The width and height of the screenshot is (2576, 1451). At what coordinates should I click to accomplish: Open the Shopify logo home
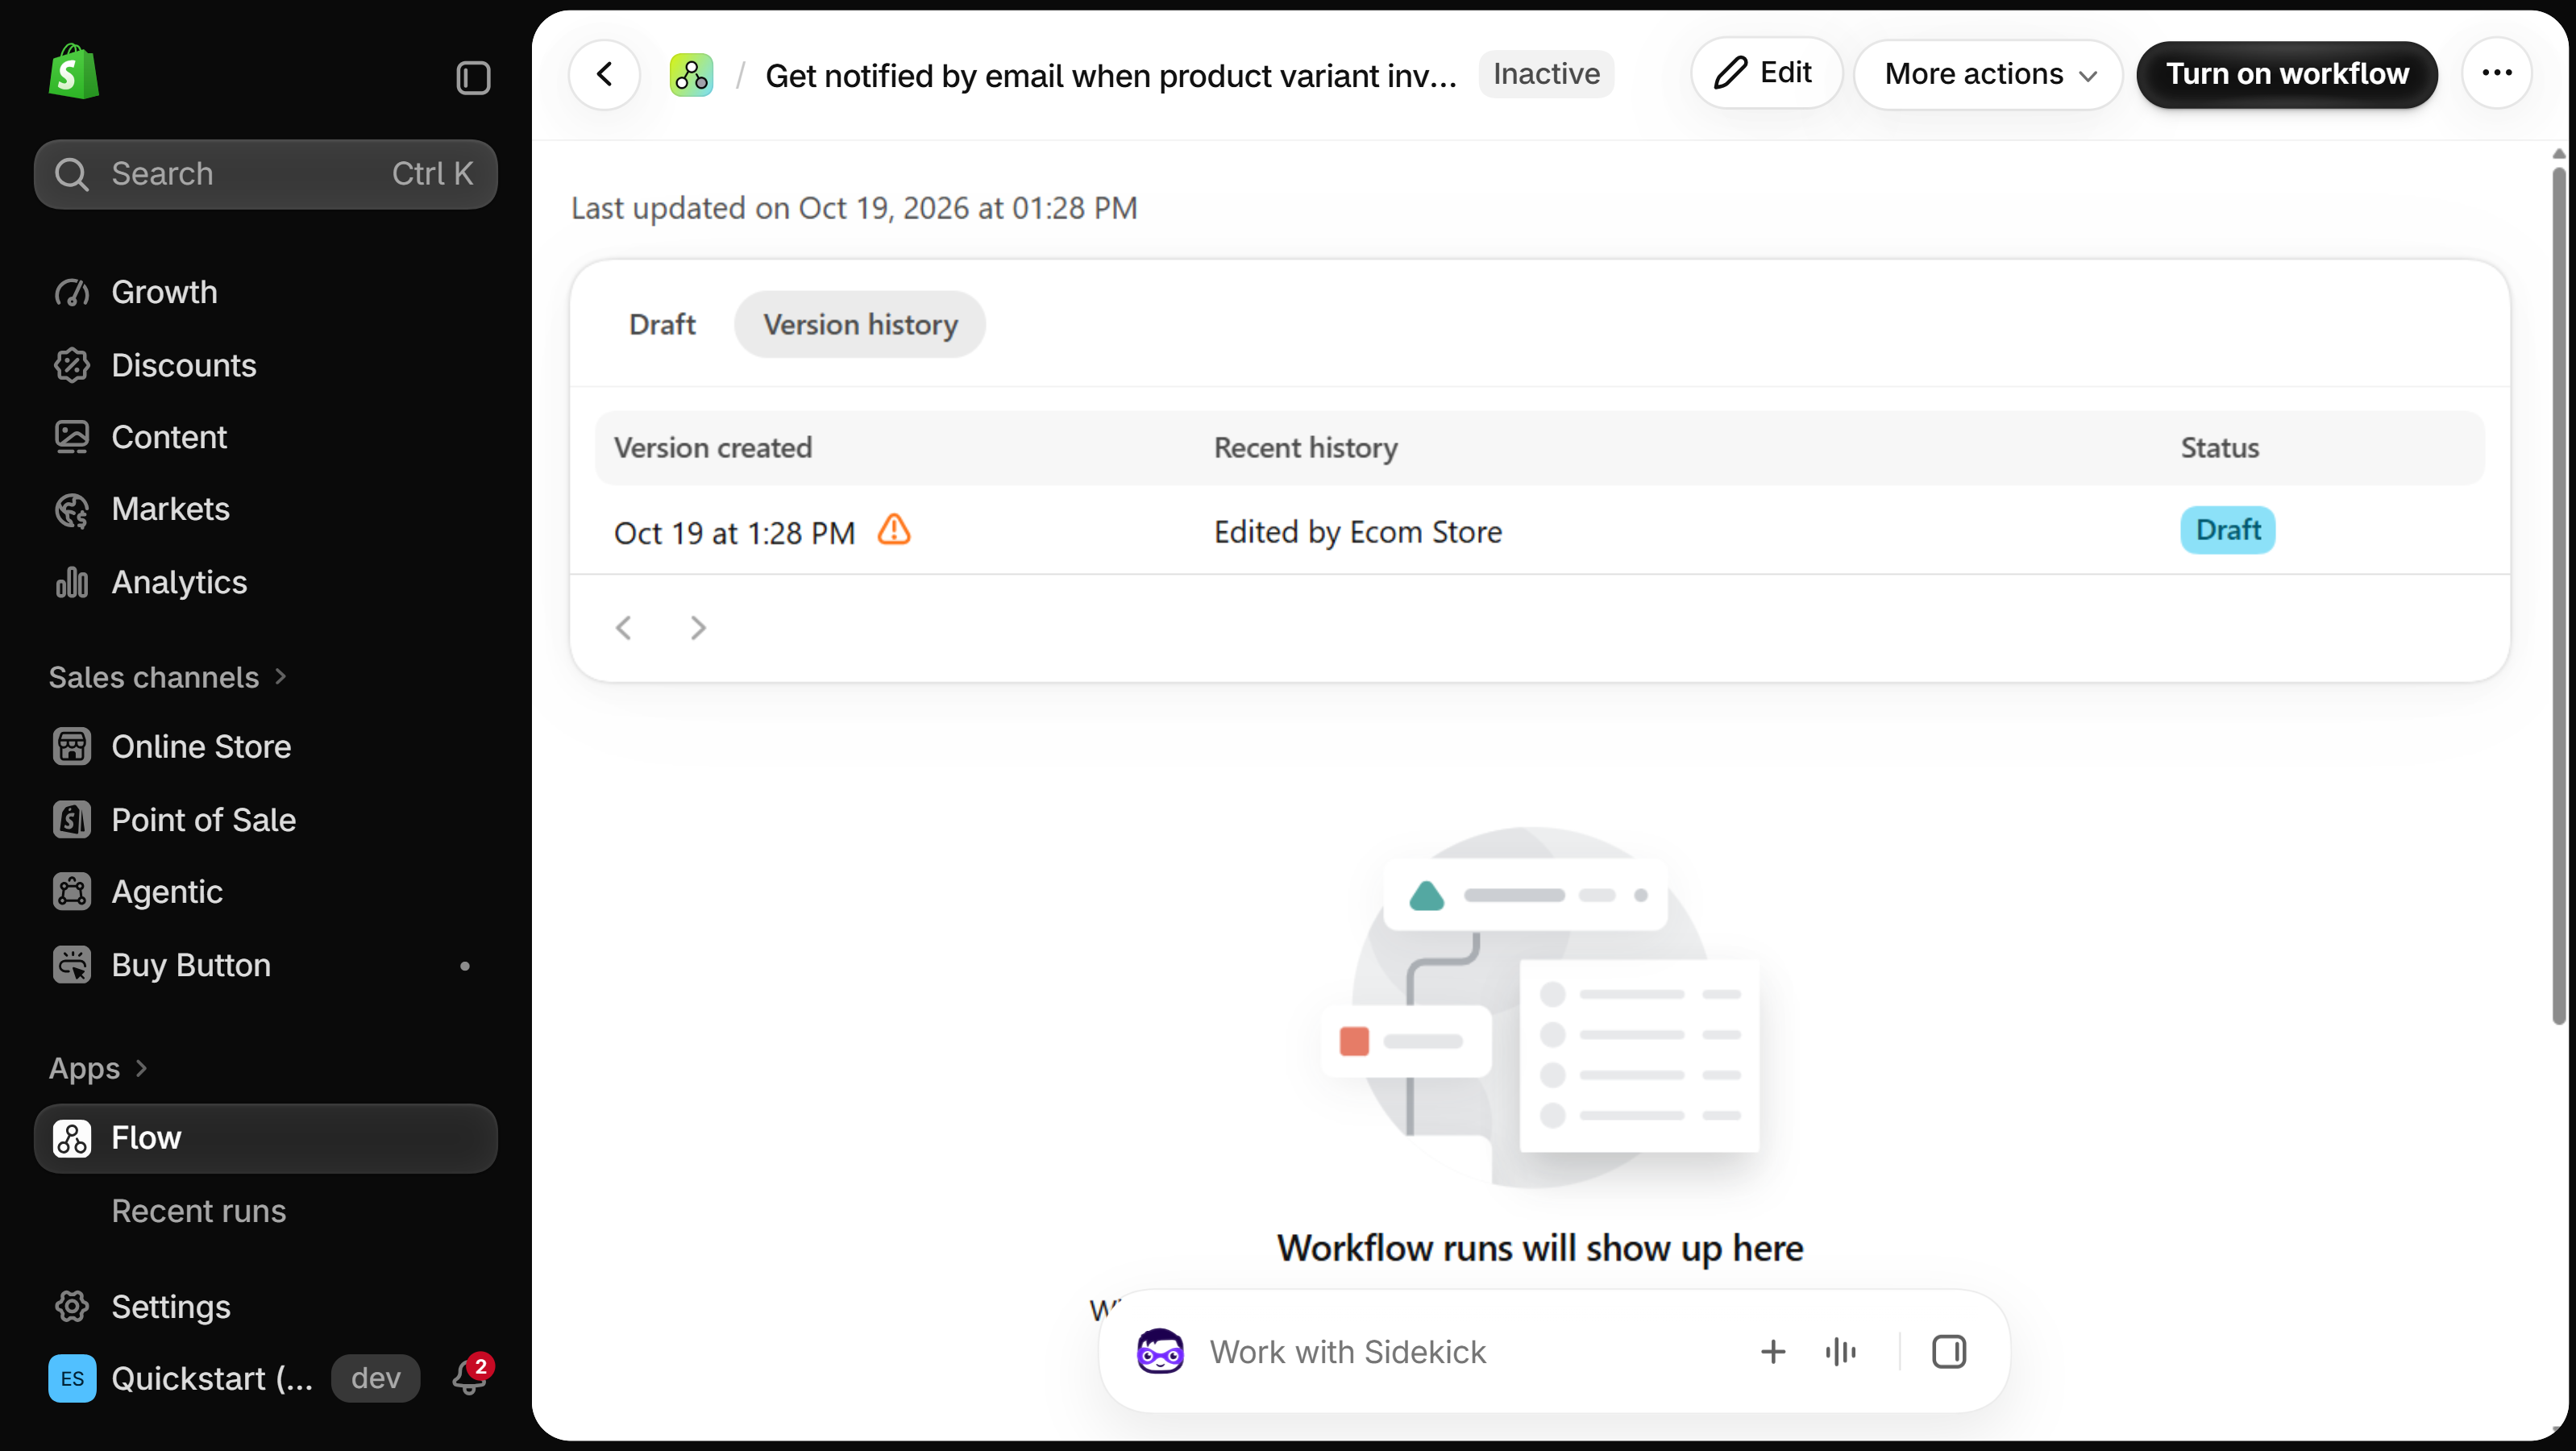click(73, 72)
